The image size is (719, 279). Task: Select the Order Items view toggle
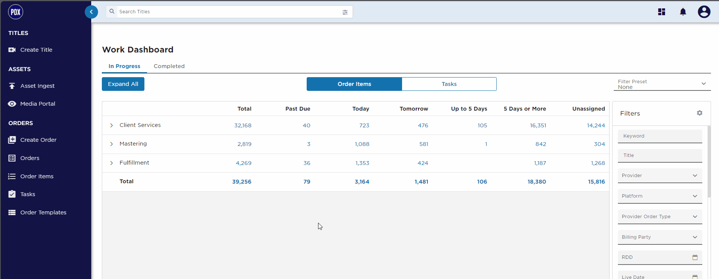point(354,84)
